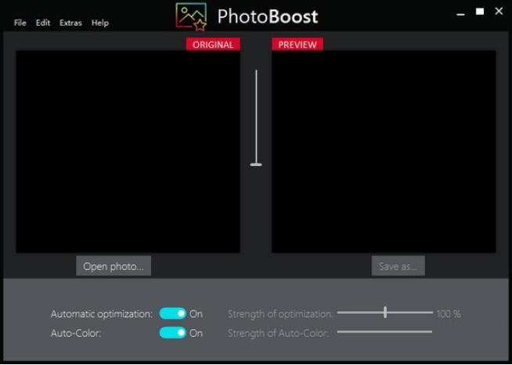The width and height of the screenshot is (512, 365).
Task: Open the Edit menu
Action: (x=43, y=23)
